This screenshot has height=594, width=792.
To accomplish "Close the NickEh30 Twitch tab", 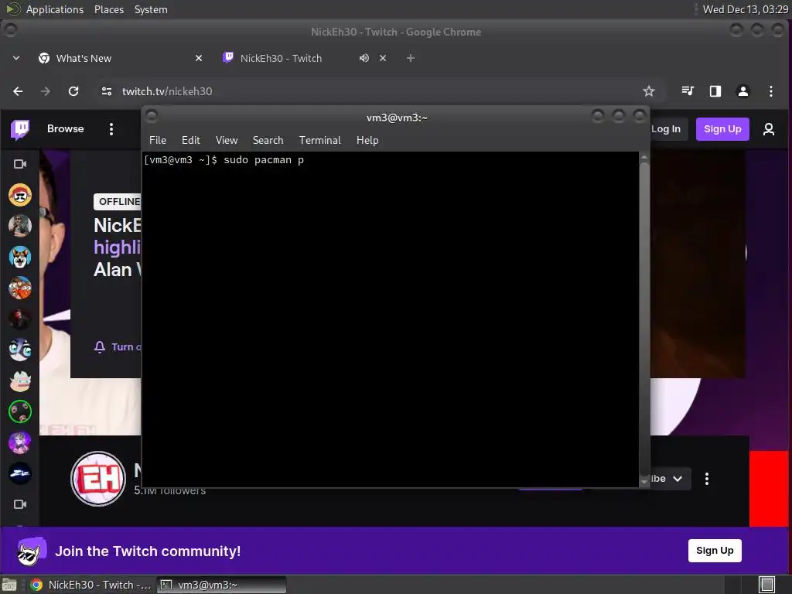I will click(383, 58).
